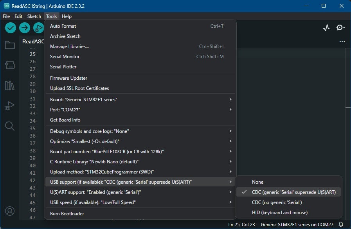Select CDC generic 'Serial' supersede U(S)ART option
Image resolution: width=351 pixels, height=229 pixels.
288,192
